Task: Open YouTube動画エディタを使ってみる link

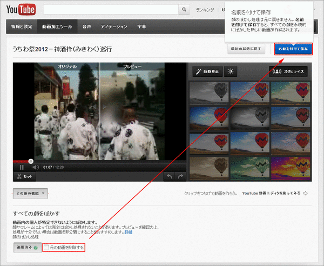Action: point(271,193)
